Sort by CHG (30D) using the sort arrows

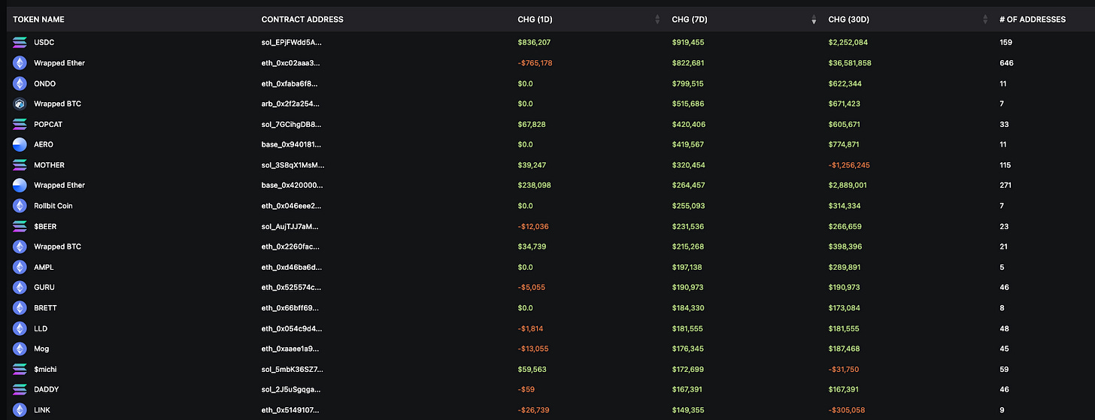click(985, 20)
